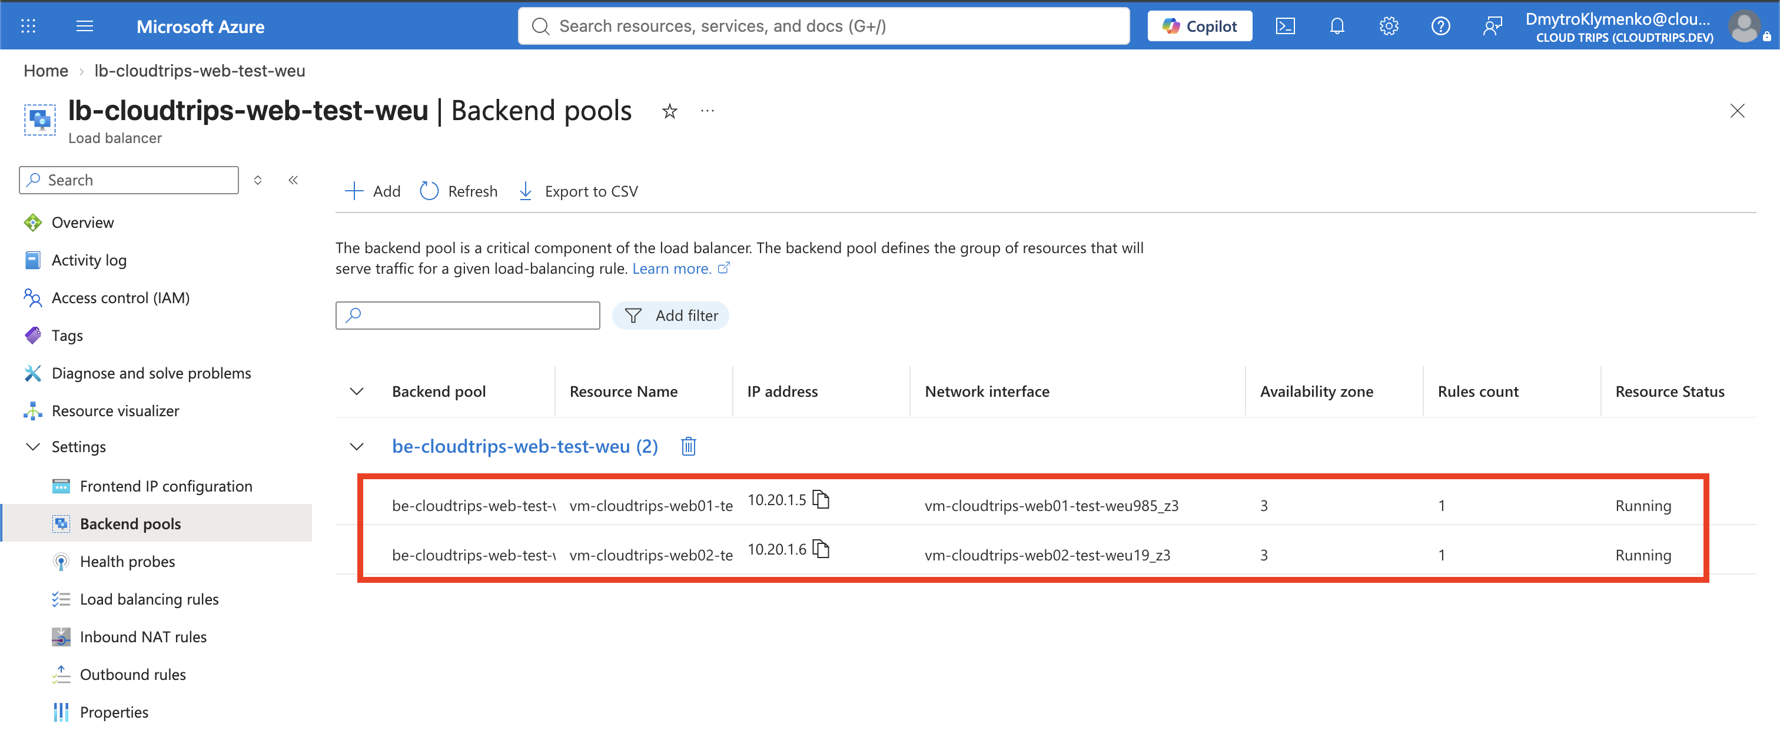
Task: Collapse all groups via header chevron
Action: (x=357, y=392)
